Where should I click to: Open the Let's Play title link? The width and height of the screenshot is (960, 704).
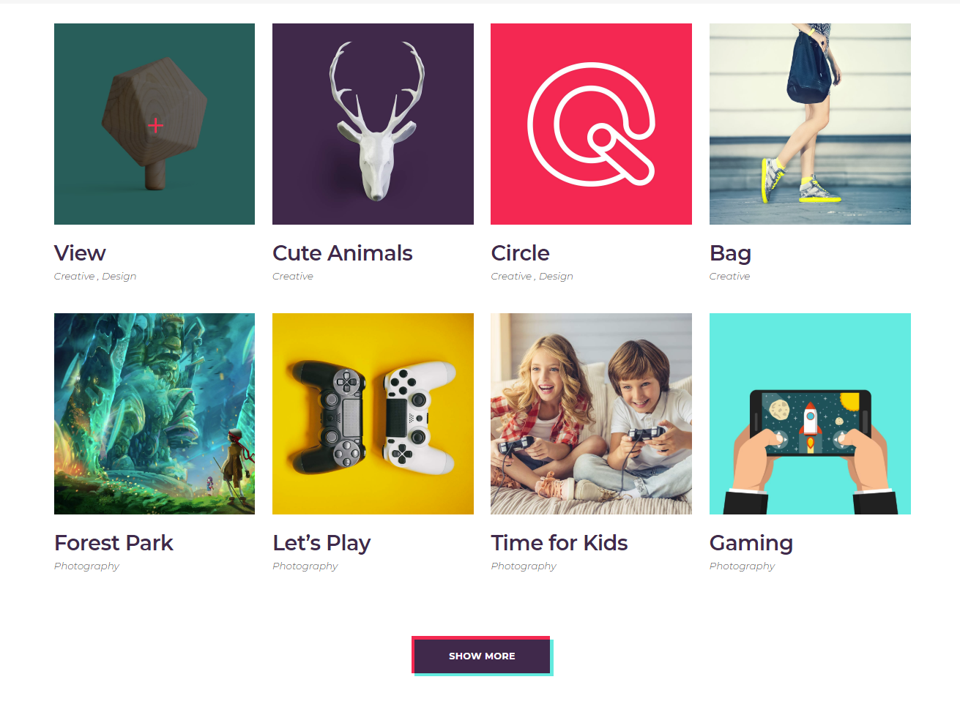(321, 544)
